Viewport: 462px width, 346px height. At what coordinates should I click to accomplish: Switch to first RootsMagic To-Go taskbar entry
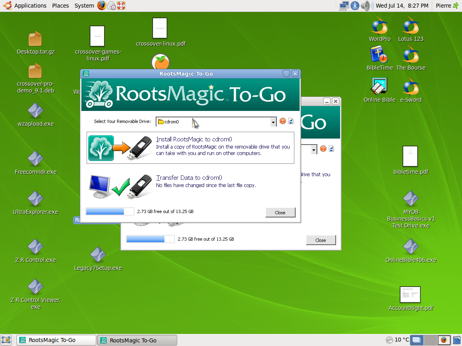(x=56, y=340)
